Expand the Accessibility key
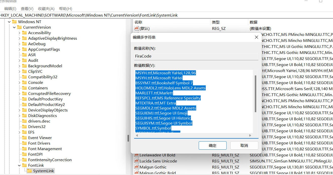Screen dimensions: 333x175 tap(19, 33)
